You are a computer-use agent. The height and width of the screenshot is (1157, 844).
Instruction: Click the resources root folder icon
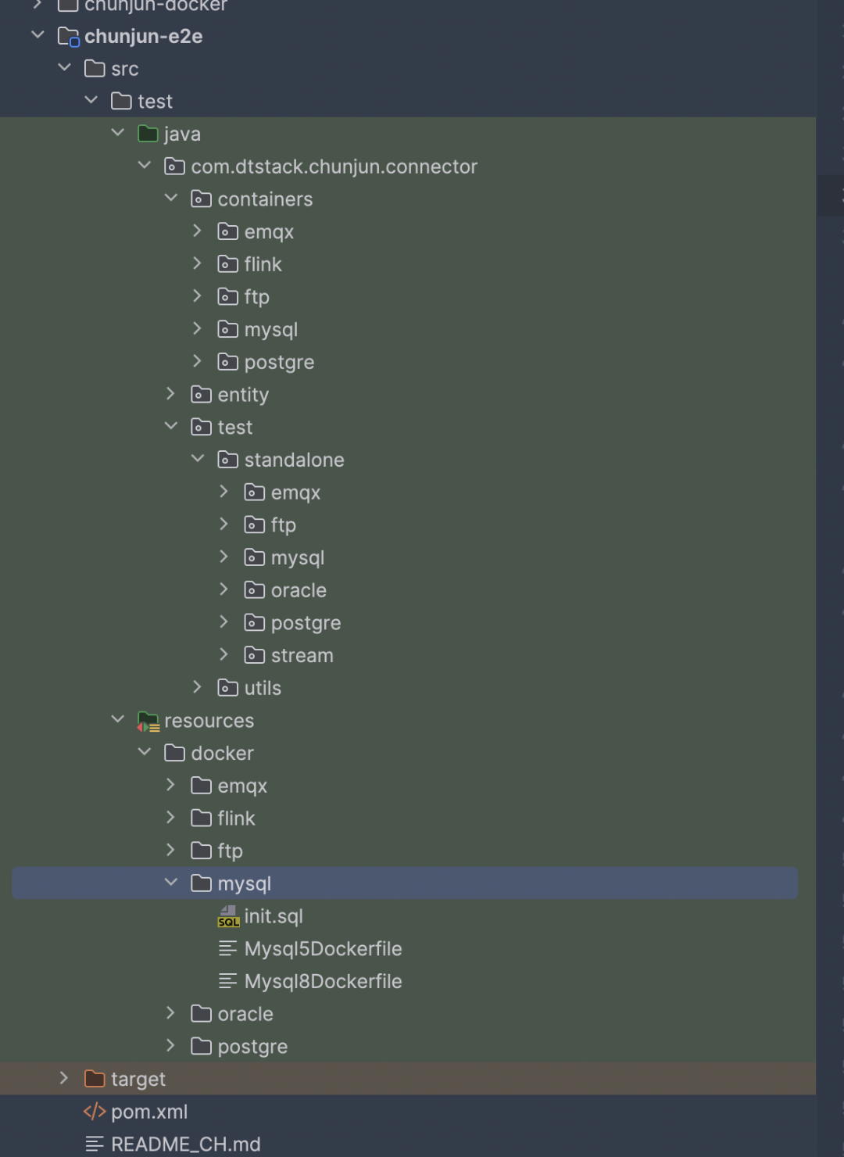[148, 721]
